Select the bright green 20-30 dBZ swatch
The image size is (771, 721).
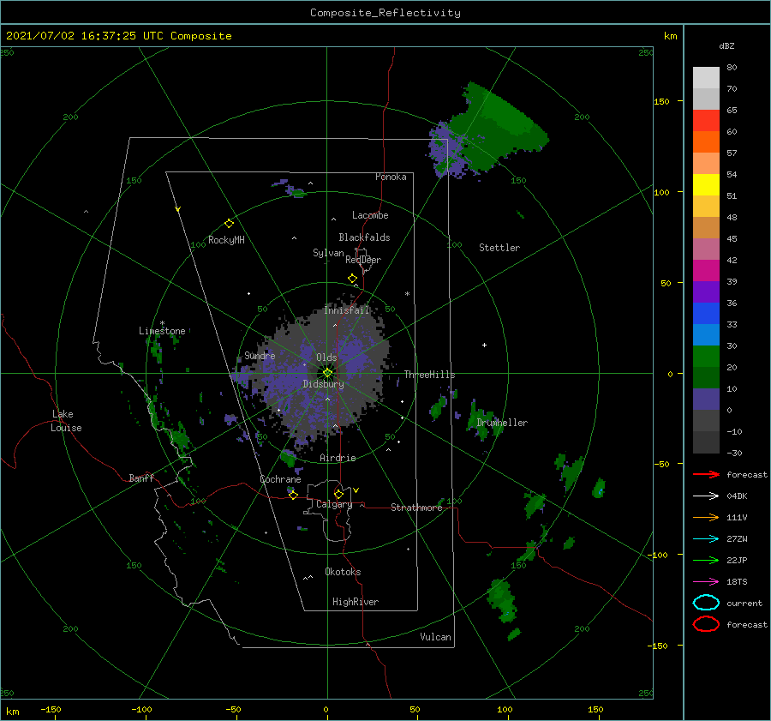[x=706, y=357]
